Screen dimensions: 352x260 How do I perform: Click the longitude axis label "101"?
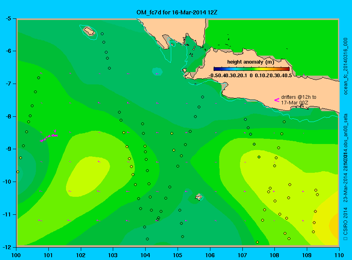[48, 255]
